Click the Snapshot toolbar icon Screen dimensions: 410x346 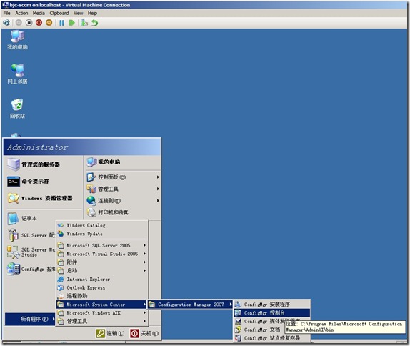(x=84, y=23)
